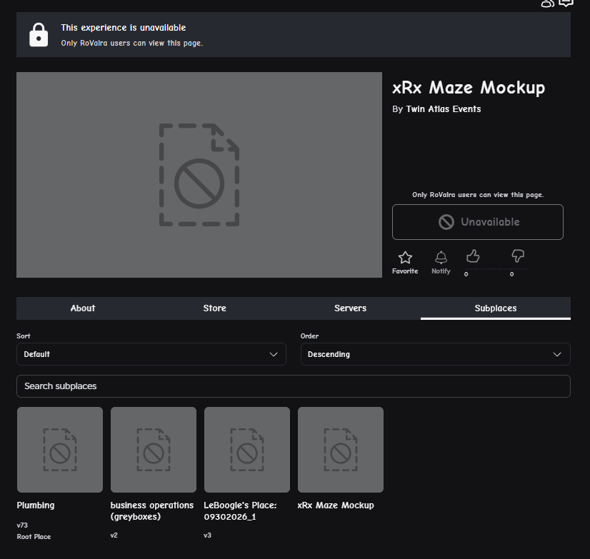The width and height of the screenshot is (590, 559).
Task: Click the xRx Maze Mockup subplace title
Action: (336, 505)
